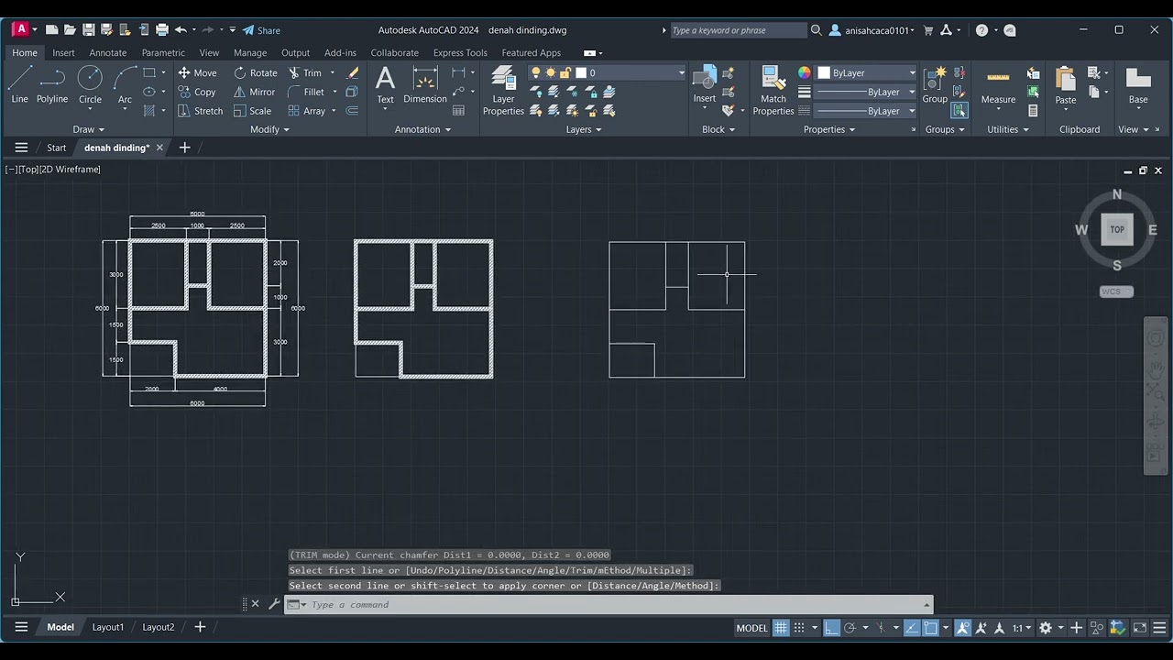Activate the Scale tool

point(252,111)
